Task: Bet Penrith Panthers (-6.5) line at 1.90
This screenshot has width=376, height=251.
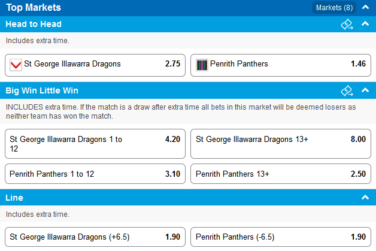Action: click(x=281, y=237)
